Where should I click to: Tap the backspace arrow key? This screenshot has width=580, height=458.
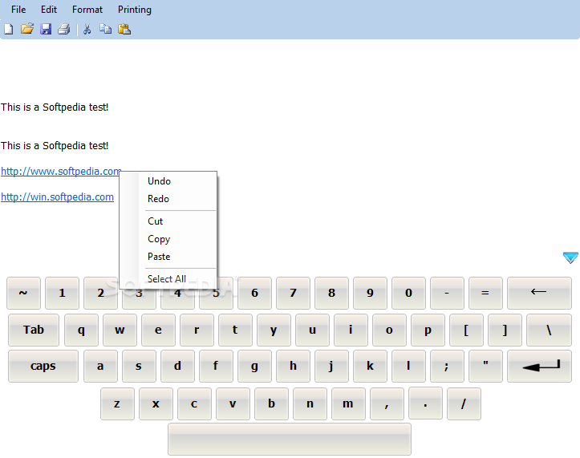pos(539,293)
